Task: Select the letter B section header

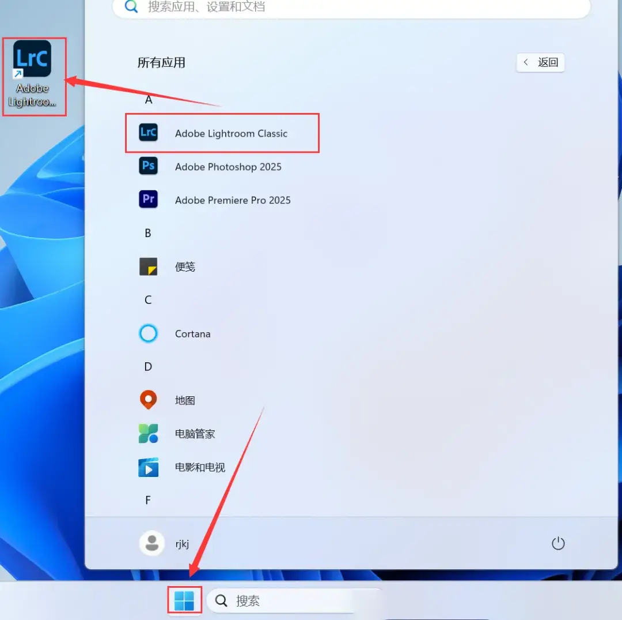Action: (x=148, y=233)
